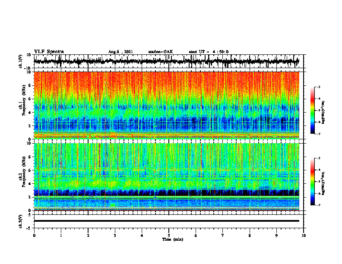Click the 8 kHz tick on ch.1 frequency axis
The width and height of the screenshot is (342, 264).
(x=30, y=85)
